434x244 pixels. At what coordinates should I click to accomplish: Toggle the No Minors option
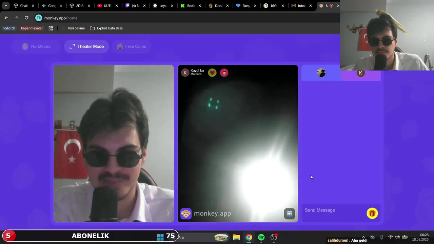click(x=36, y=46)
